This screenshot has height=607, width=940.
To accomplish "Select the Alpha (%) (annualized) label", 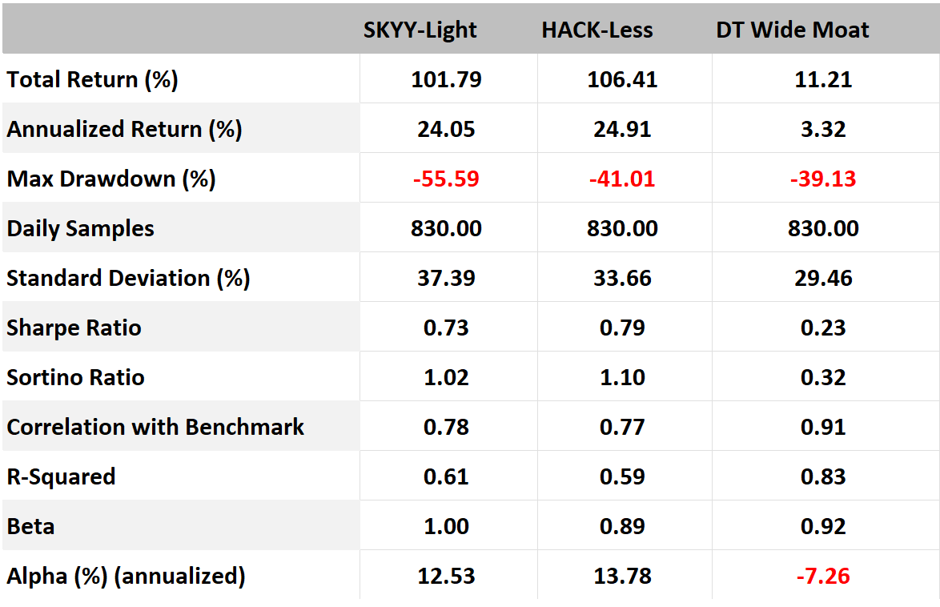I will coord(126,577).
